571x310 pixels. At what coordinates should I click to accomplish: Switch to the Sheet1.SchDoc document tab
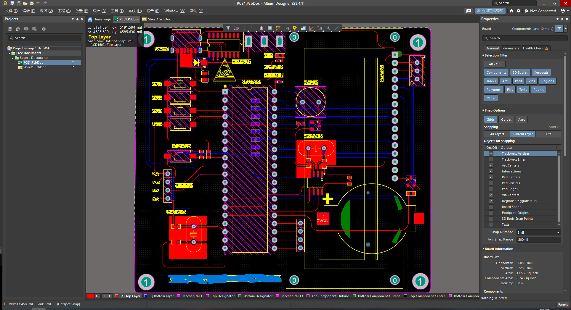pyautogui.click(x=157, y=19)
